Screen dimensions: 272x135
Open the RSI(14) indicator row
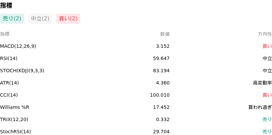pos(136,58)
